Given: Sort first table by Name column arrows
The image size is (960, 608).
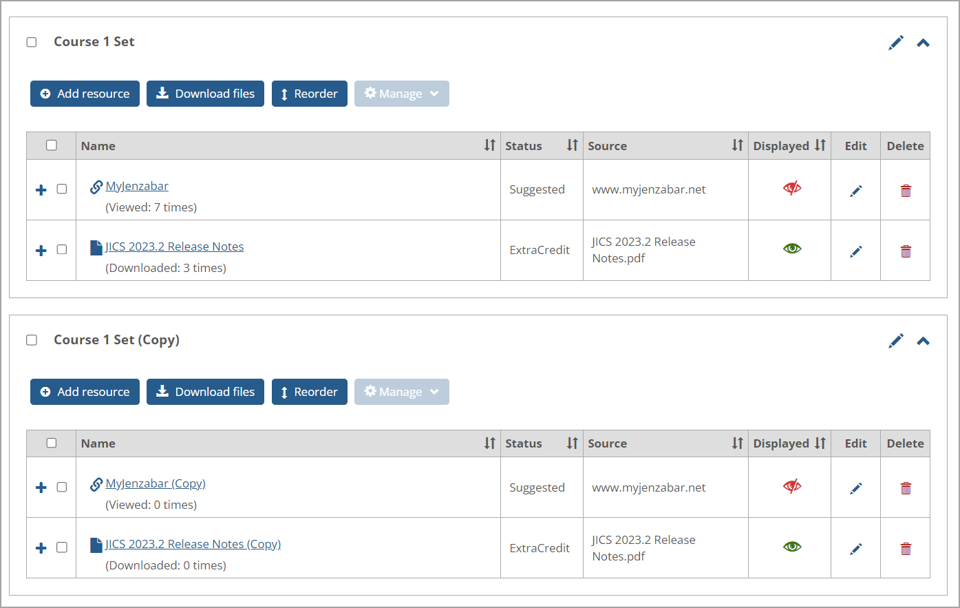Looking at the screenshot, I should [x=489, y=145].
